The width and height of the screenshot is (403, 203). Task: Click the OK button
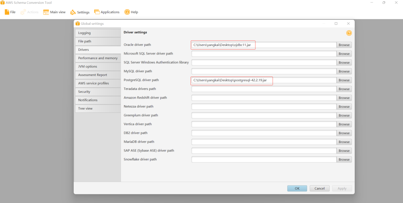297,188
